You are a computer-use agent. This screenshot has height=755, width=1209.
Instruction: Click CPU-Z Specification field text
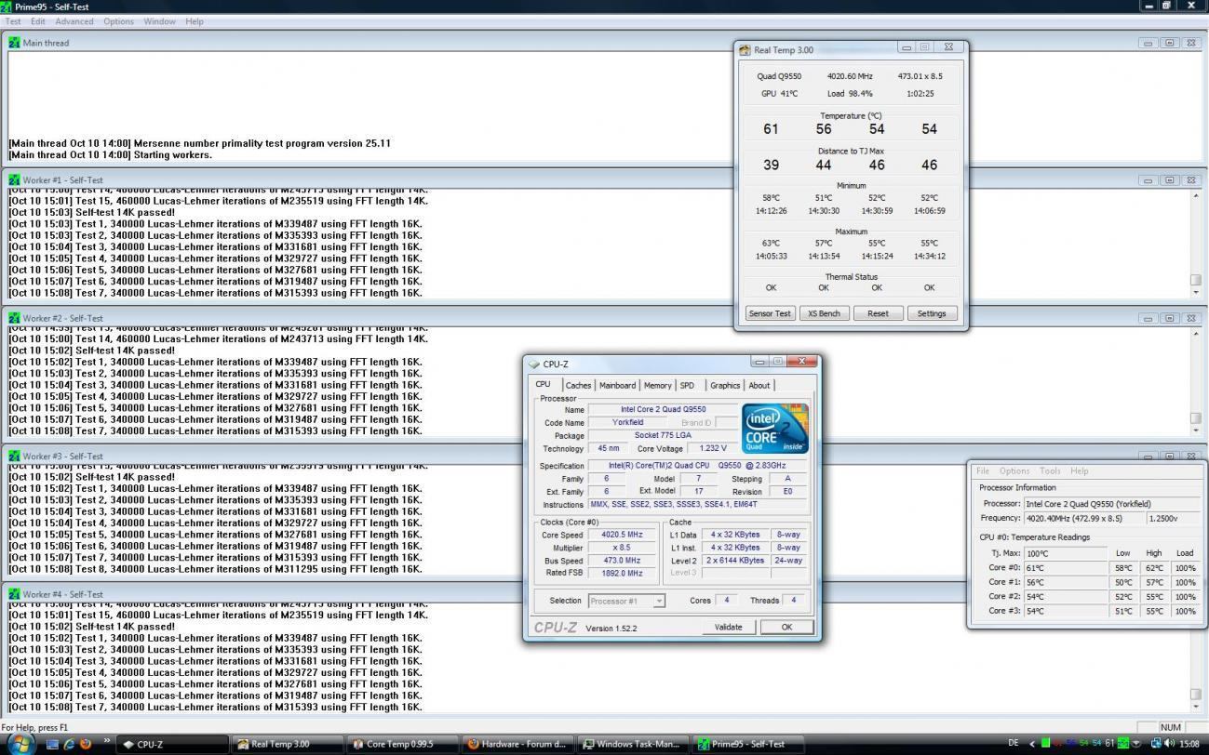tap(697, 466)
